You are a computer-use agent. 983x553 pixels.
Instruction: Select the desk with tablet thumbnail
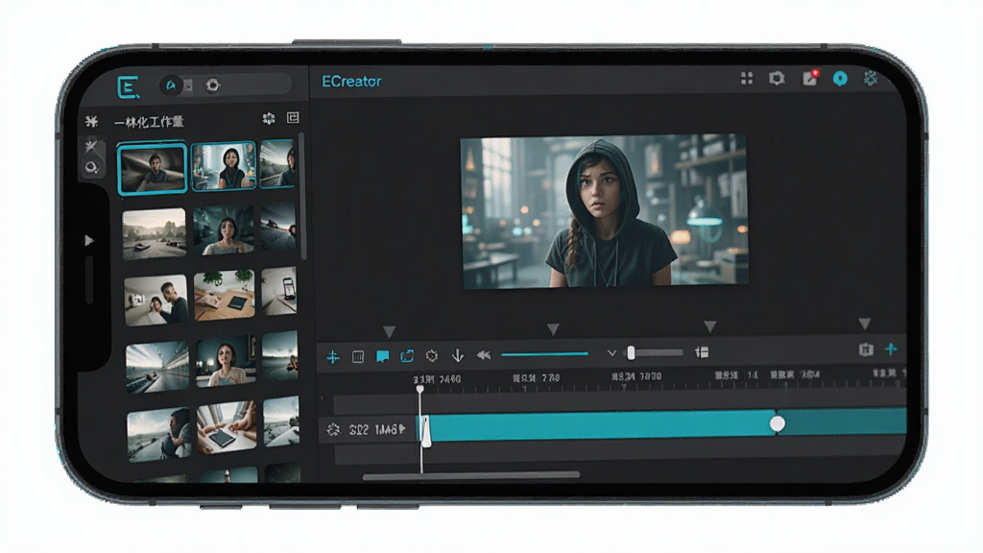coord(224,296)
